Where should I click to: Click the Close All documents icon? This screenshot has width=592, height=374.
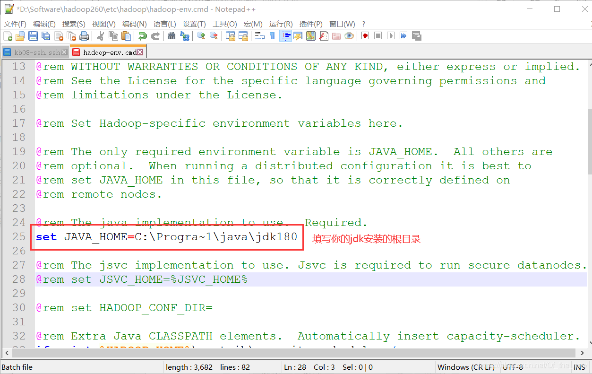71,36
